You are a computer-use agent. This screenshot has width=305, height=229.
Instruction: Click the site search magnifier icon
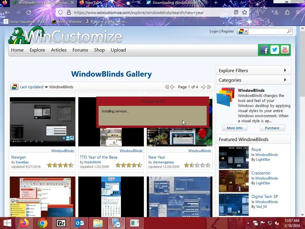tap(289, 31)
